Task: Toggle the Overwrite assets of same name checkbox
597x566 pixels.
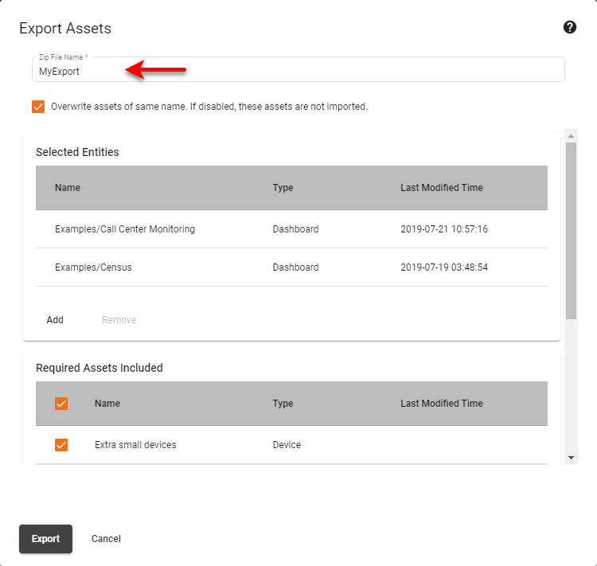Action: coord(38,107)
